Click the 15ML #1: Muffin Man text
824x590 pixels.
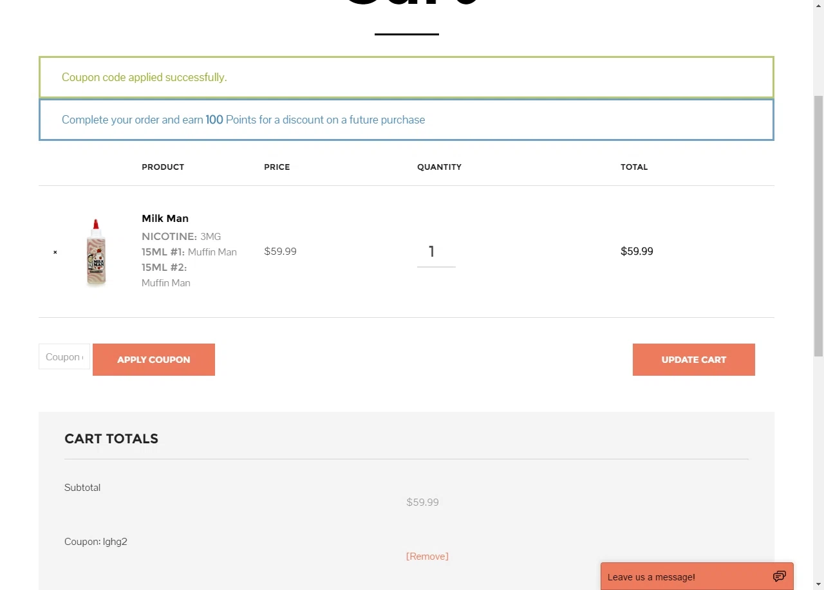[x=189, y=252]
